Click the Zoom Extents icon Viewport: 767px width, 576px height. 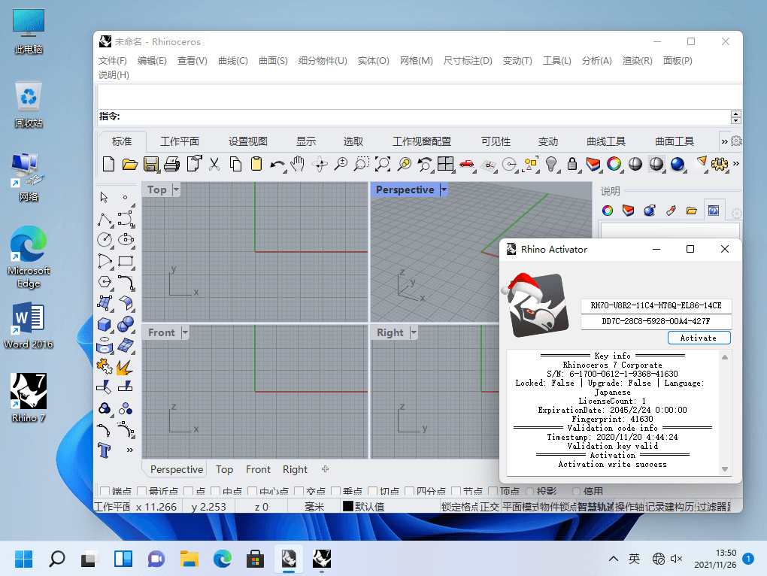coord(383,164)
